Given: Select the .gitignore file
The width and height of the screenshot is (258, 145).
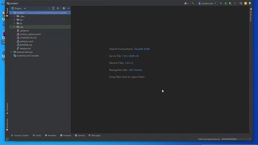Looking at the screenshot, I should [24, 31].
